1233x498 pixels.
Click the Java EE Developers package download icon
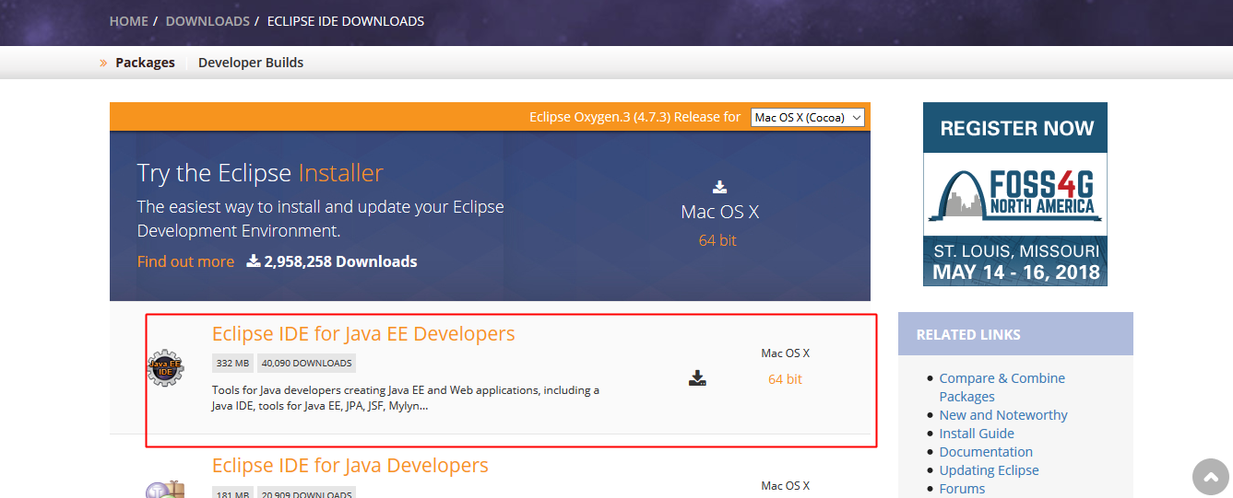point(697,377)
